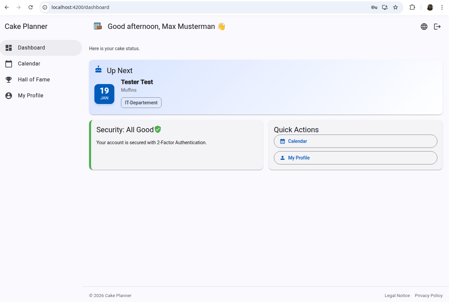Open the Chrome three-dot menu

pos(442,7)
